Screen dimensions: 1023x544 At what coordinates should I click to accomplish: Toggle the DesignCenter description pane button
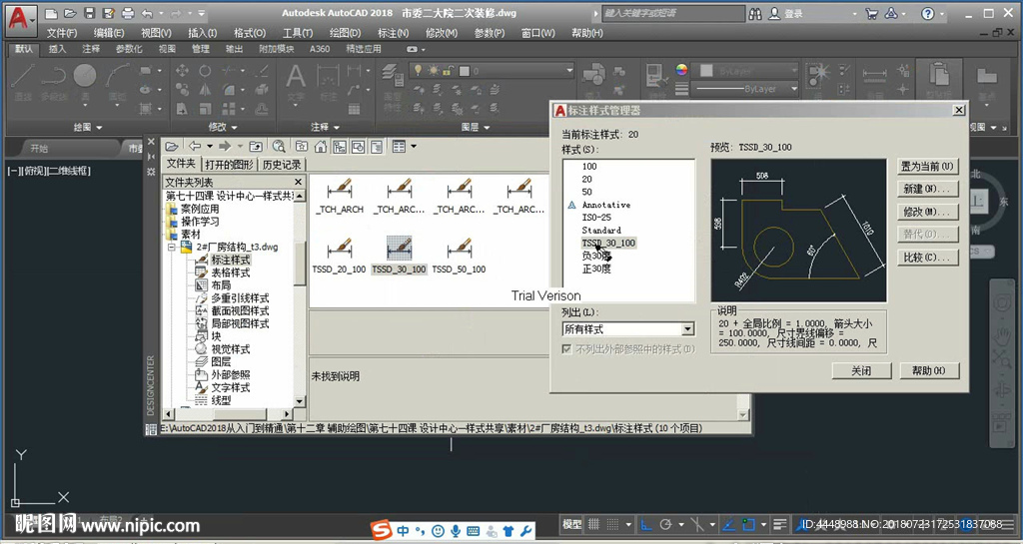click(x=377, y=147)
